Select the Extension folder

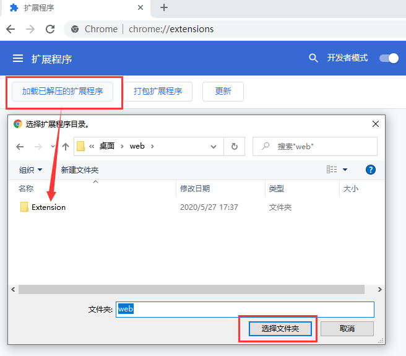click(x=43, y=207)
